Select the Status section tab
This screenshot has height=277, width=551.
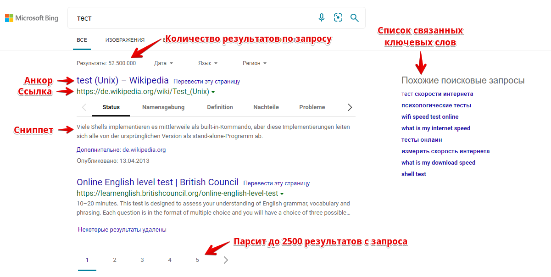pyautogui.click(x=111, y=107)
